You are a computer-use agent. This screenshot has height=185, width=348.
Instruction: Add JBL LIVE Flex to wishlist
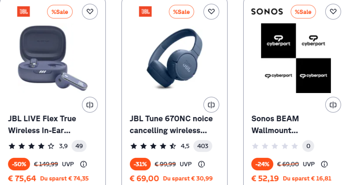point(90,12)
